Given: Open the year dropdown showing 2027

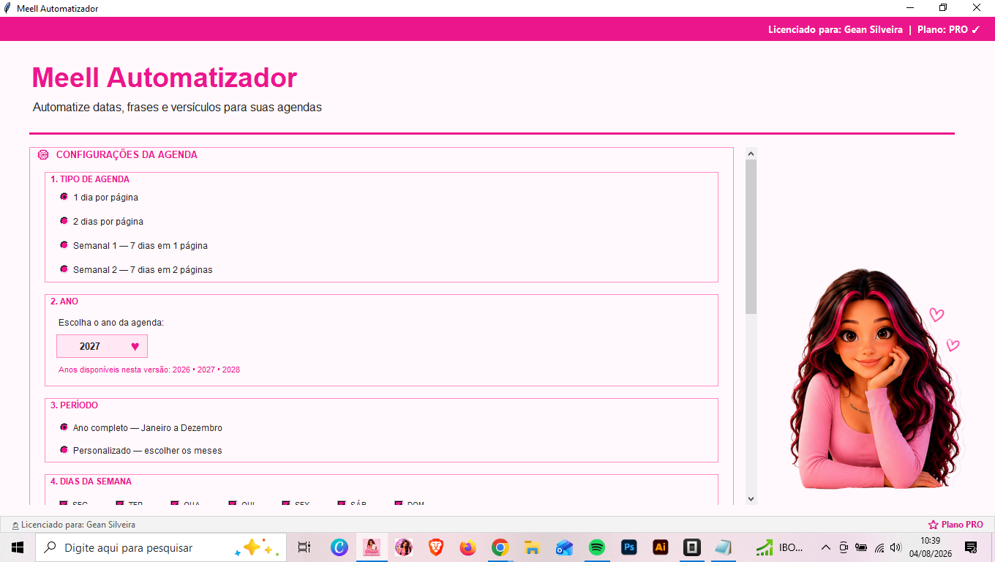Looking at the screenshot, I should point(102,346).
